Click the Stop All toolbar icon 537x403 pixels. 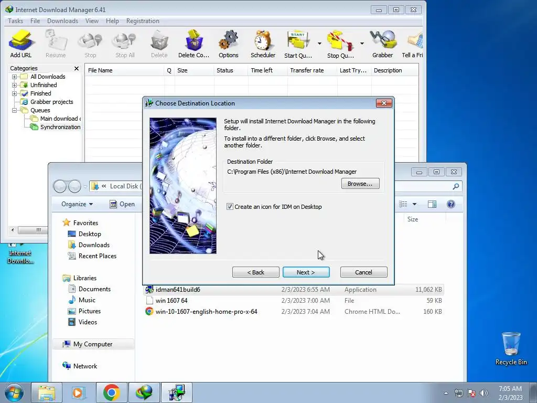click(x=125, y=44)
